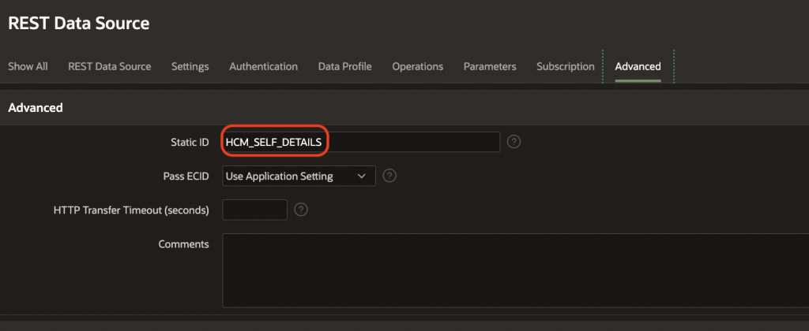Select the Authentication tab
Viewport: 809px width, 331px height.
point(263,66)
